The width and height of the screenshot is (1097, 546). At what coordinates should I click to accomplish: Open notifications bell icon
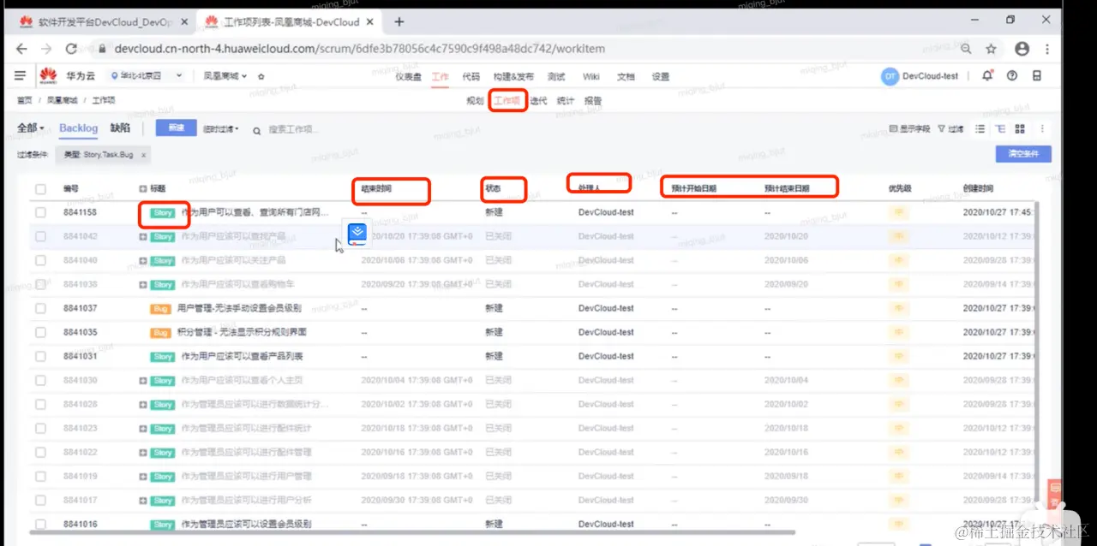pyautogui.click(x=987, y=76)
